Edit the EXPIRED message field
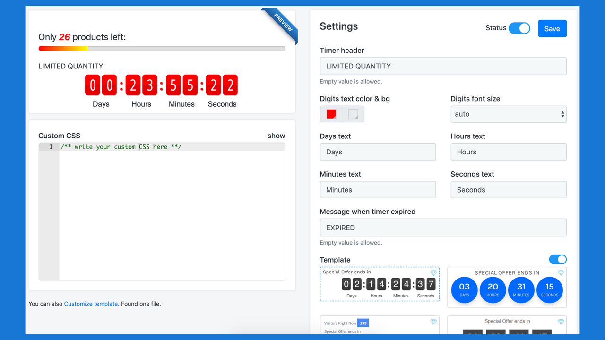The width and height of the screenshot is (605, 340). point(443,227)
